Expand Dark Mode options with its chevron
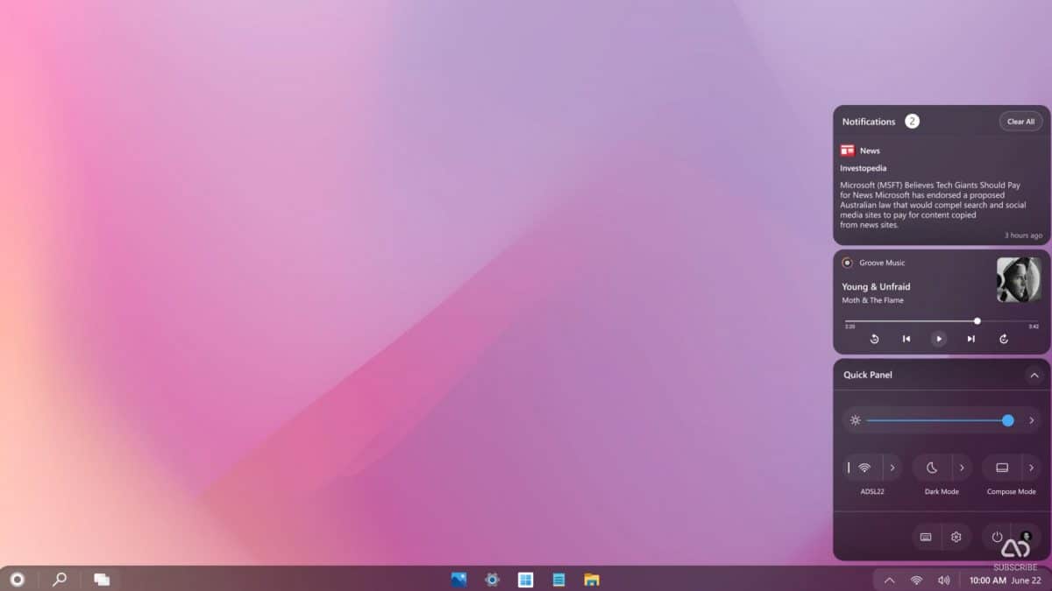This screenshot has width=1052, height=591. [962, 467]
